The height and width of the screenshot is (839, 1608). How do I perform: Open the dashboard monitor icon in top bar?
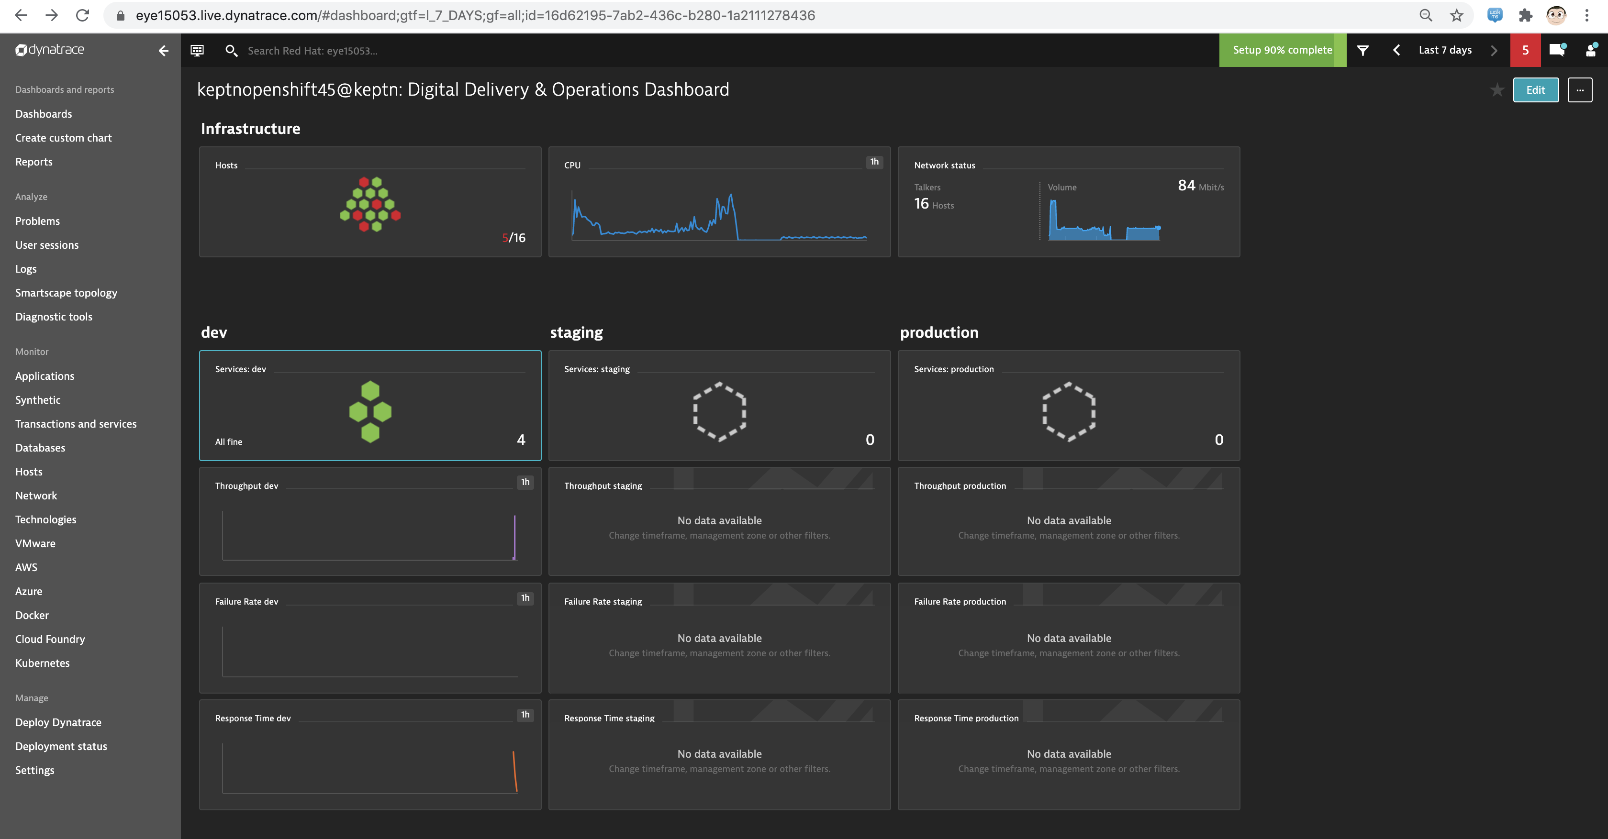coord(197,51)
